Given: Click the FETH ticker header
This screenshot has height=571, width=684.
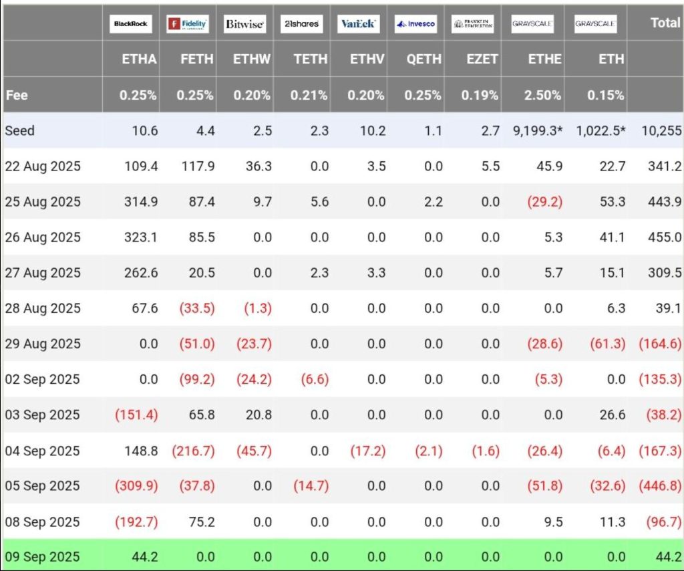Looking at the screenshot, I should (x=196, y=59).
